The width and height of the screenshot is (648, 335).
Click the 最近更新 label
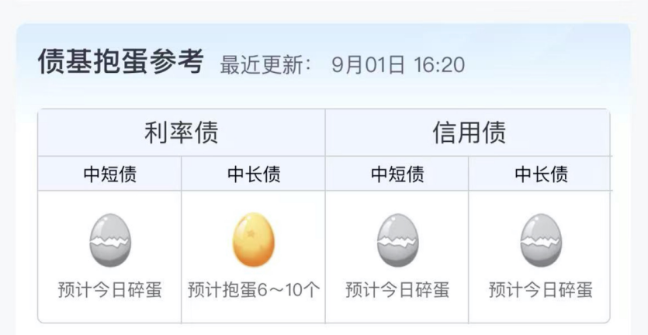(x=266, y=65)
